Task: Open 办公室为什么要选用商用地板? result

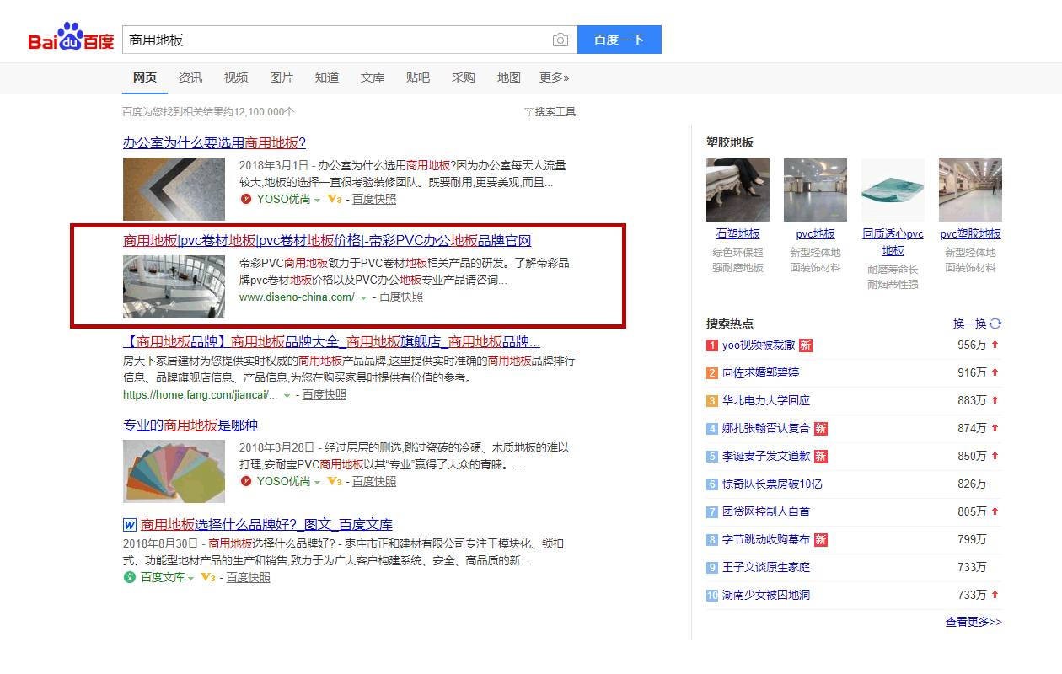Action: pyautogui.click(x=214, y=142)
